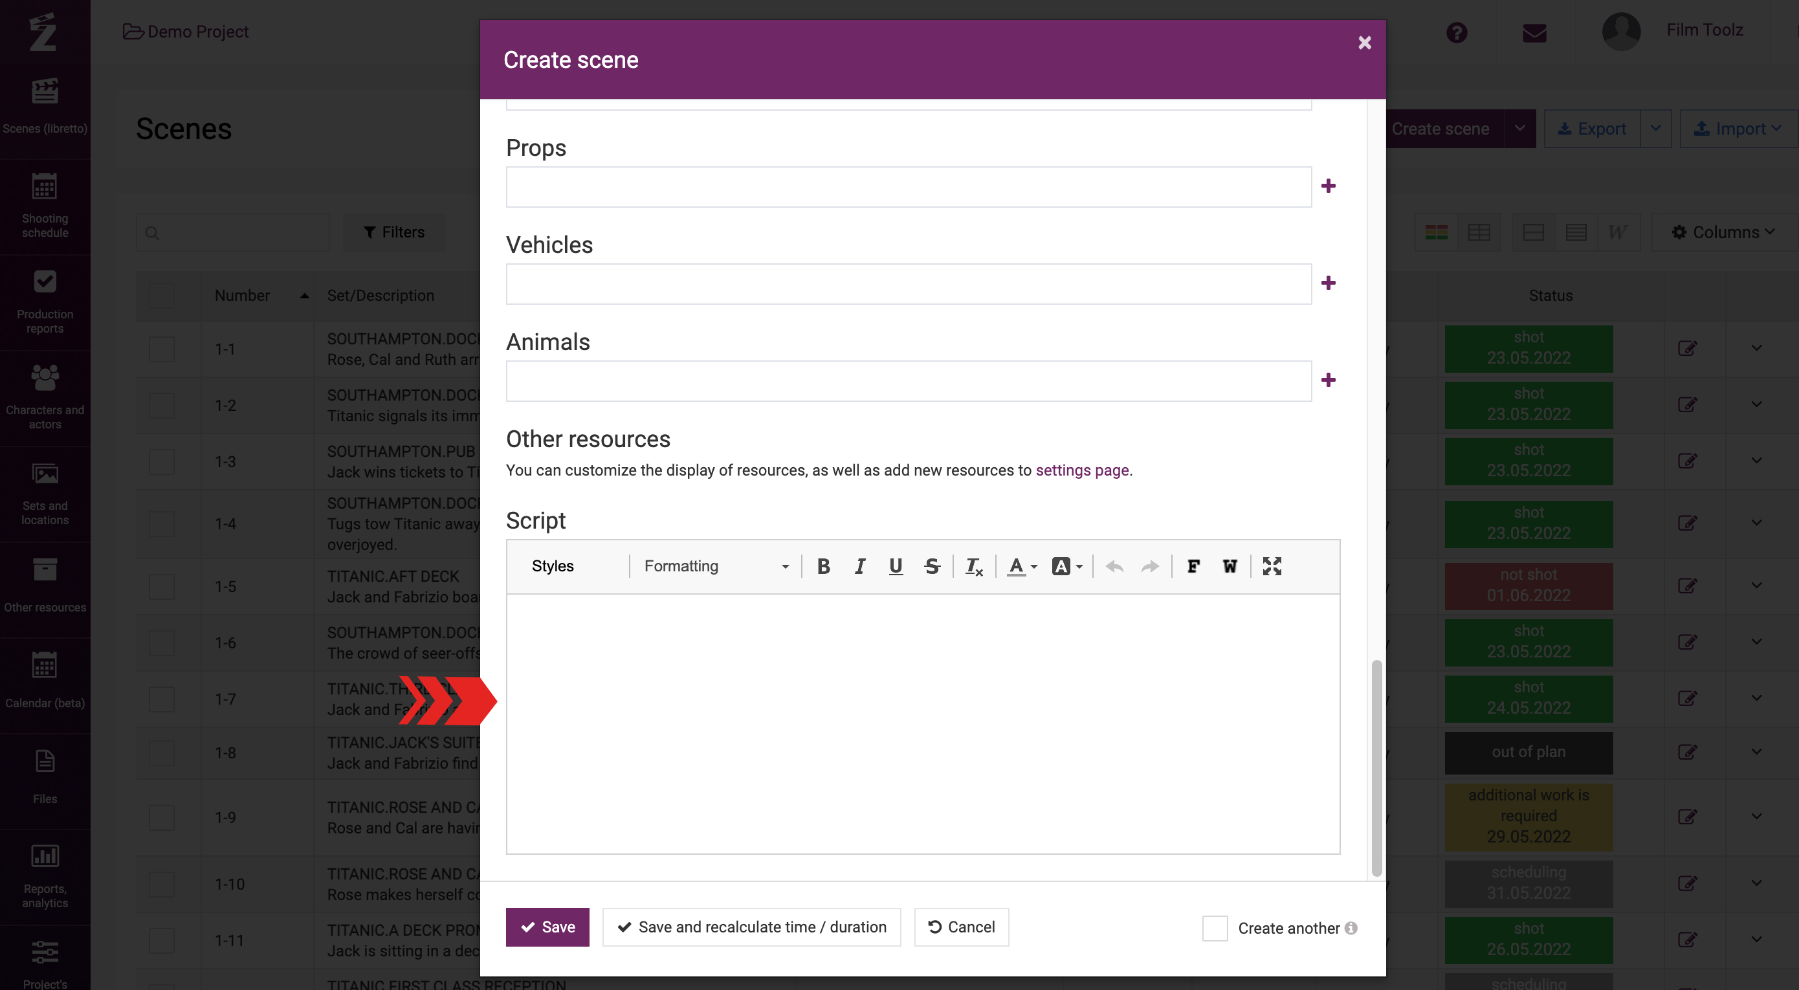Open the messages envelope icon
Screen dimensions: 1799x990
(1534, 32)
